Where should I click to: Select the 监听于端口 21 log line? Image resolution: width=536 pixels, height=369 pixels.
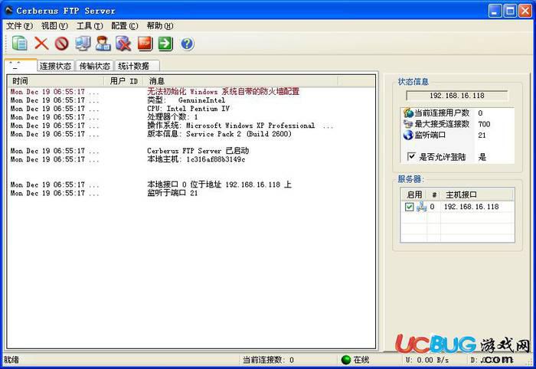pyautogui.click(x=172, y=193)
